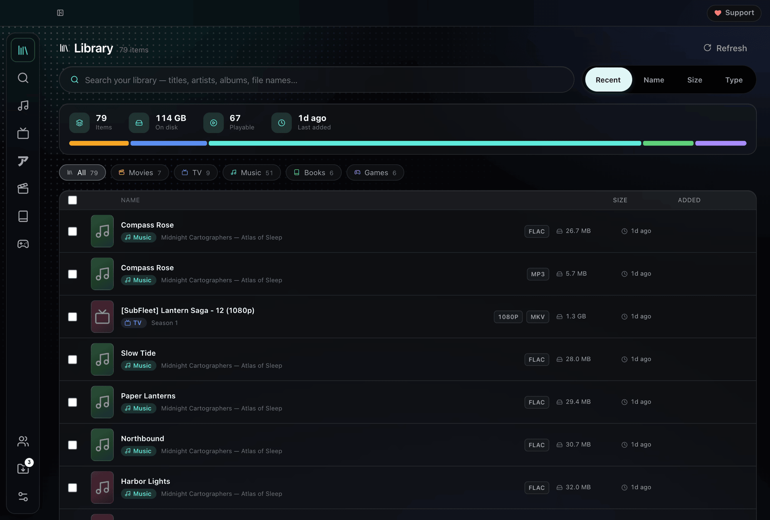Screen dimensions: 770x520
Task: Click the orange segment of the storage bar
Action: pos(99,143)
